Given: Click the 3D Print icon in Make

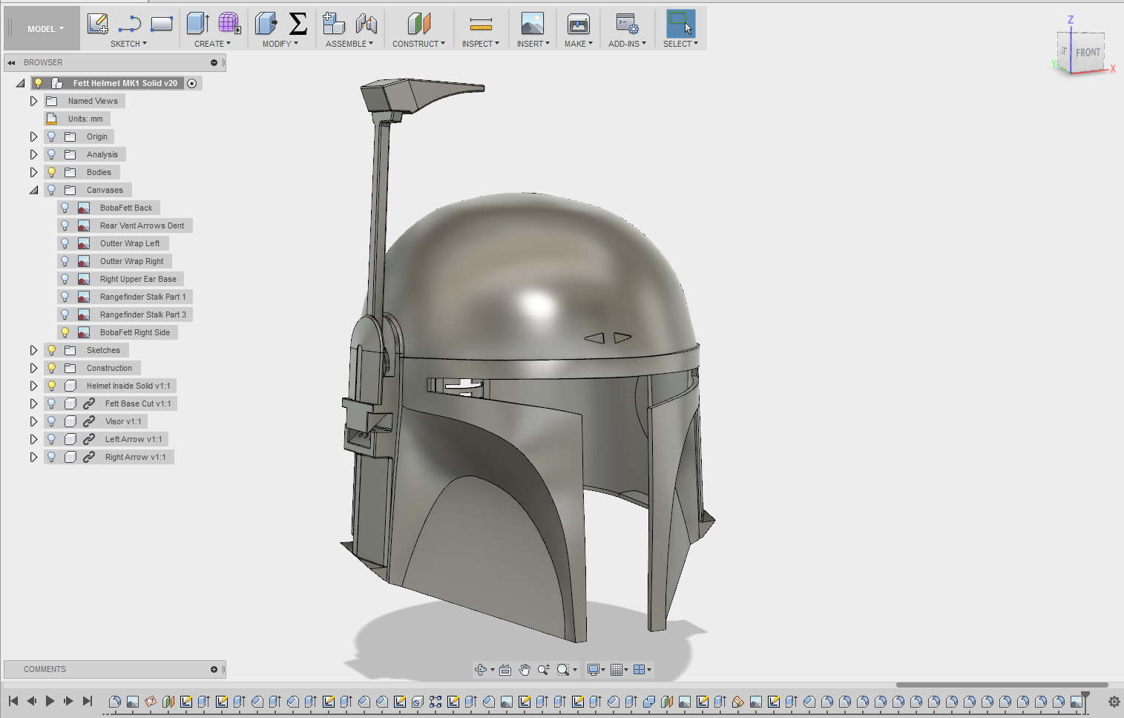Looking at the screenshot, I should click(578, 24).
